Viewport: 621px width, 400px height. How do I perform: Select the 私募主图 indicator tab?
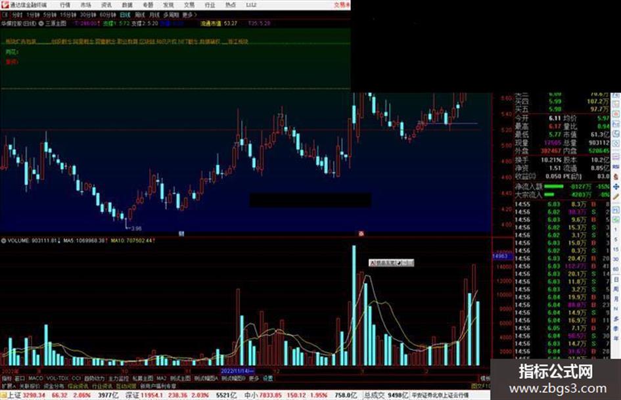(143, 378)
